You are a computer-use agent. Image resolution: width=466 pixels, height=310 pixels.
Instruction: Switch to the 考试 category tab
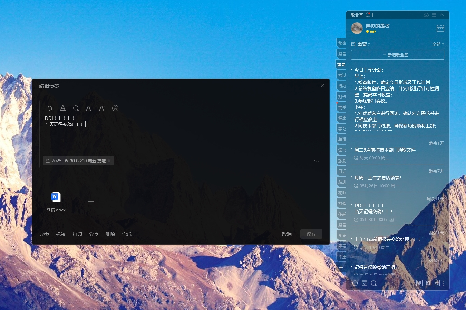341,75
